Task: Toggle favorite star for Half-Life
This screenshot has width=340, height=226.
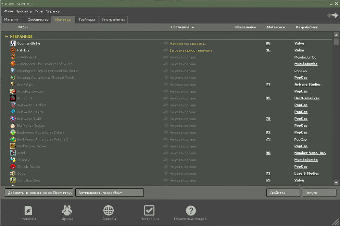Action: pos(166,50)
